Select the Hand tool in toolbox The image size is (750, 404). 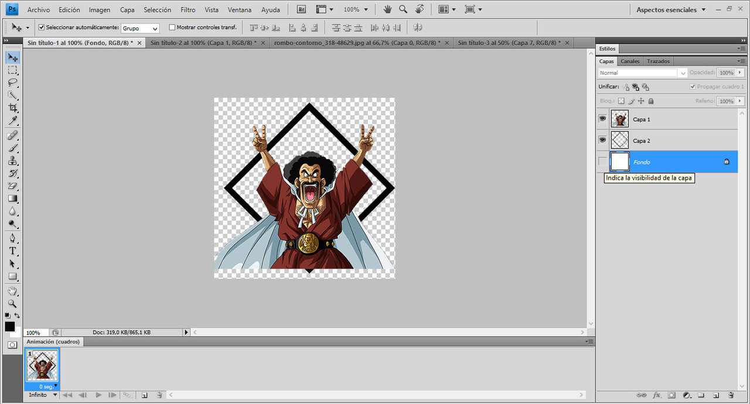(x=12, y=291)
